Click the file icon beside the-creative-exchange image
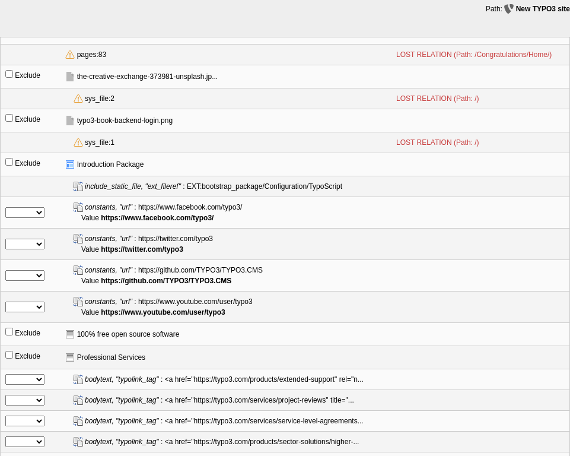570x456 pixels. click(x=70, y=76)
